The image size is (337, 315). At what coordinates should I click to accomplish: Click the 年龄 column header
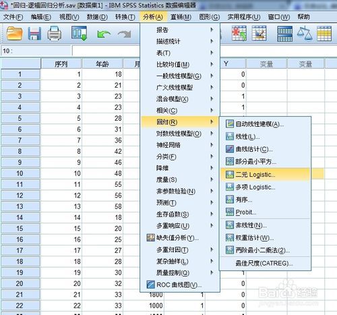click(x=102, y=64)
